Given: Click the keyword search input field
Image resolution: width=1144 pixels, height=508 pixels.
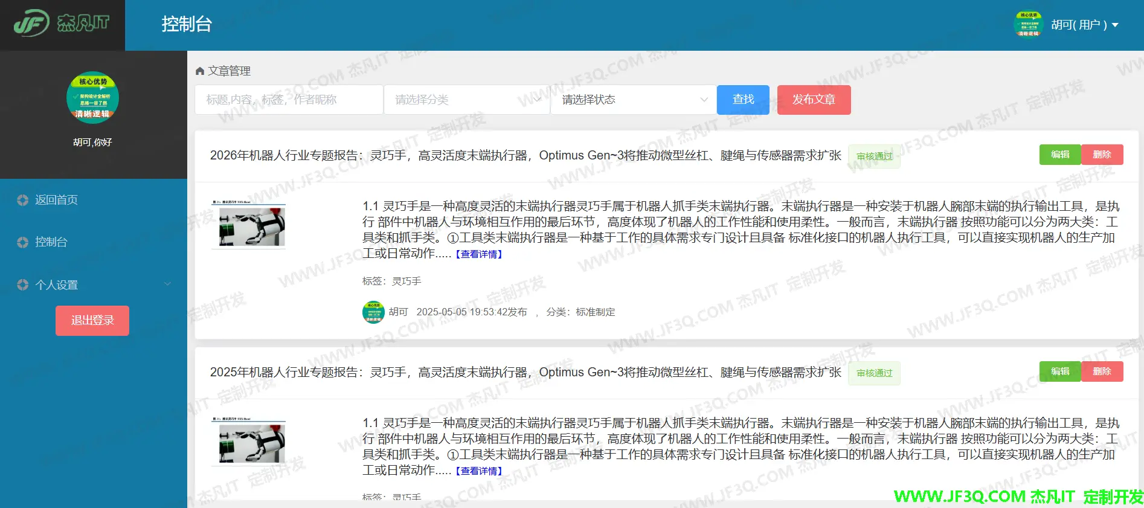Looking at the screenshot, I should (x=289, y=100).
